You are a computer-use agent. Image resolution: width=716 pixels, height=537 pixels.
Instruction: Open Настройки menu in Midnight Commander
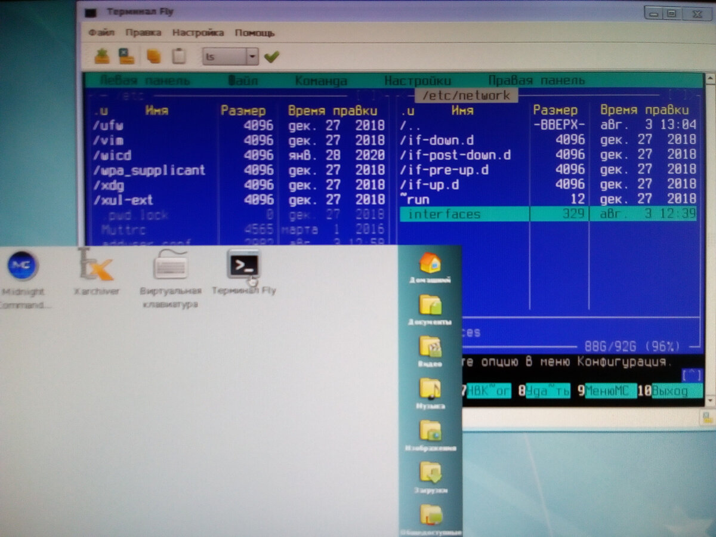[x=418, y=81]
